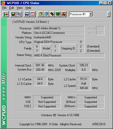Click the extended Family value 7
The width and height of the screenshot is (113, 129).
click(37, 51)
